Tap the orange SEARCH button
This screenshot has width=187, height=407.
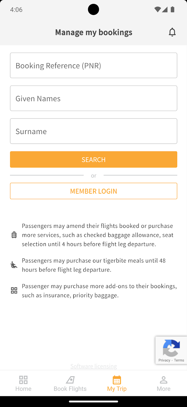pos(93,160)
